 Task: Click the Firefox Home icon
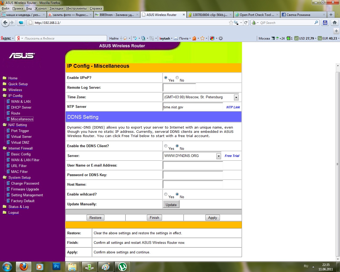[x=335, y=23]
